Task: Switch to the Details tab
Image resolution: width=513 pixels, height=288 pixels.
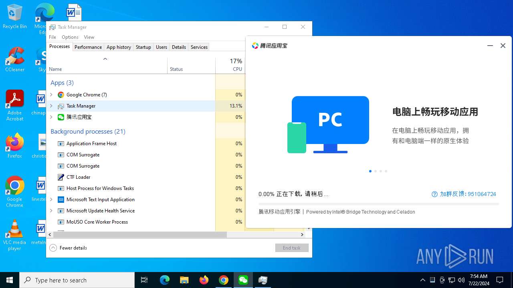Action: pos(179,47)
